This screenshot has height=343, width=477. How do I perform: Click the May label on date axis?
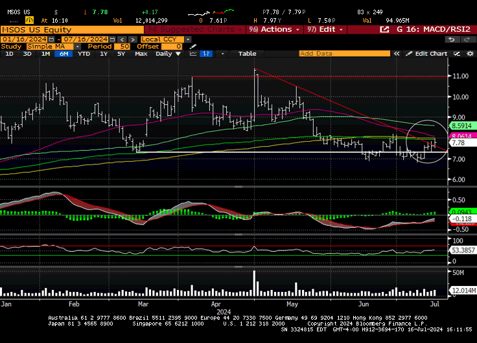[x=292, y=304]
